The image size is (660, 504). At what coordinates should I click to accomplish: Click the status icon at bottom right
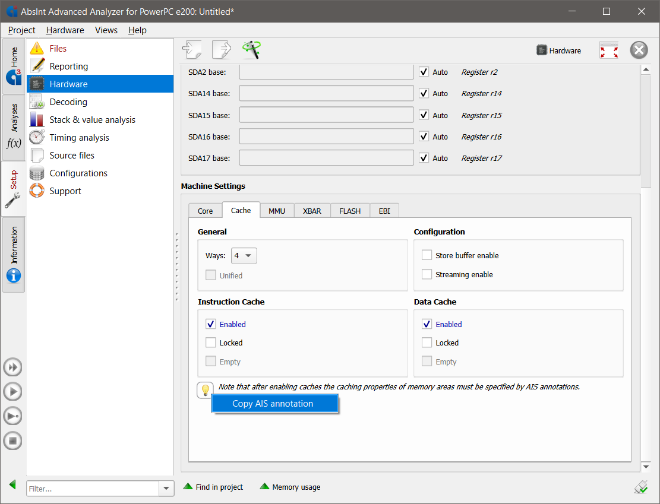point(640,487)
